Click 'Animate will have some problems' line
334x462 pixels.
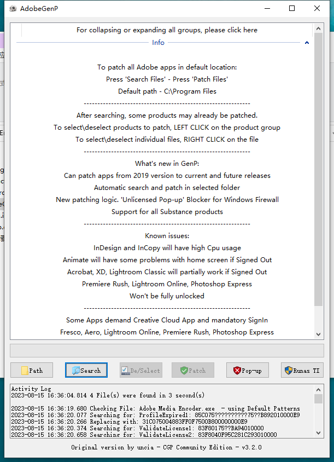[x=167, y=260]
